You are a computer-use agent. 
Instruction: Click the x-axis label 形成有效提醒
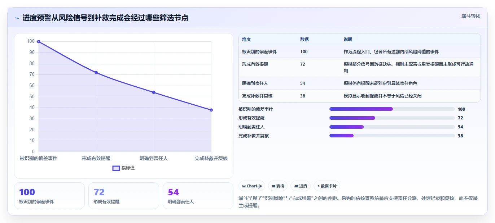[x=96, y=158]
